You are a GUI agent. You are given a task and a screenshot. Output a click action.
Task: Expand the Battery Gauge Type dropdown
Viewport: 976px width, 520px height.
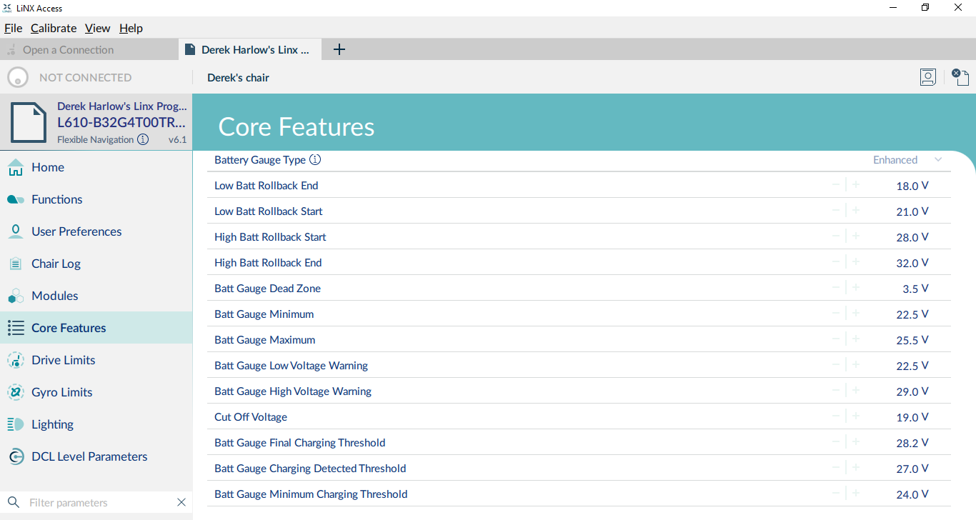pos(938,160)
